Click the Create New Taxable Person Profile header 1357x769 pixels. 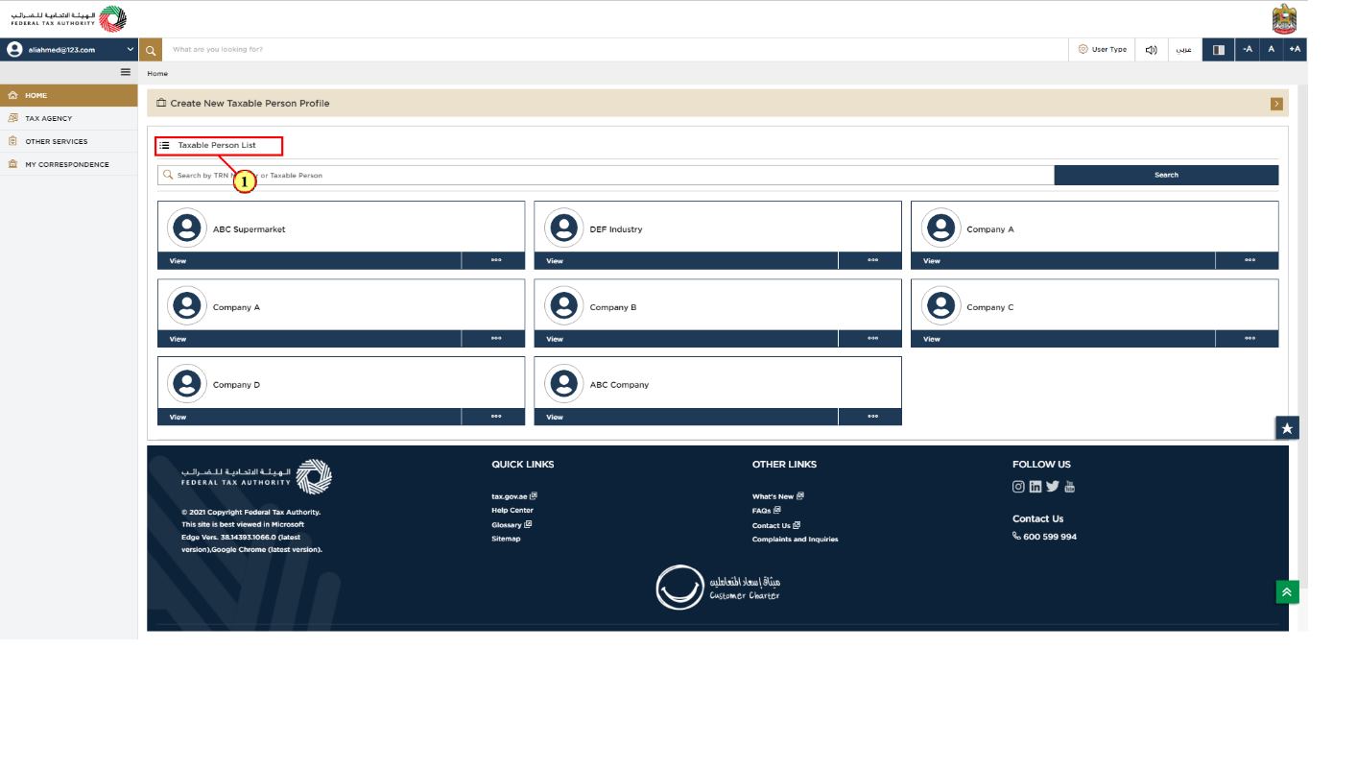coord(718,104)
